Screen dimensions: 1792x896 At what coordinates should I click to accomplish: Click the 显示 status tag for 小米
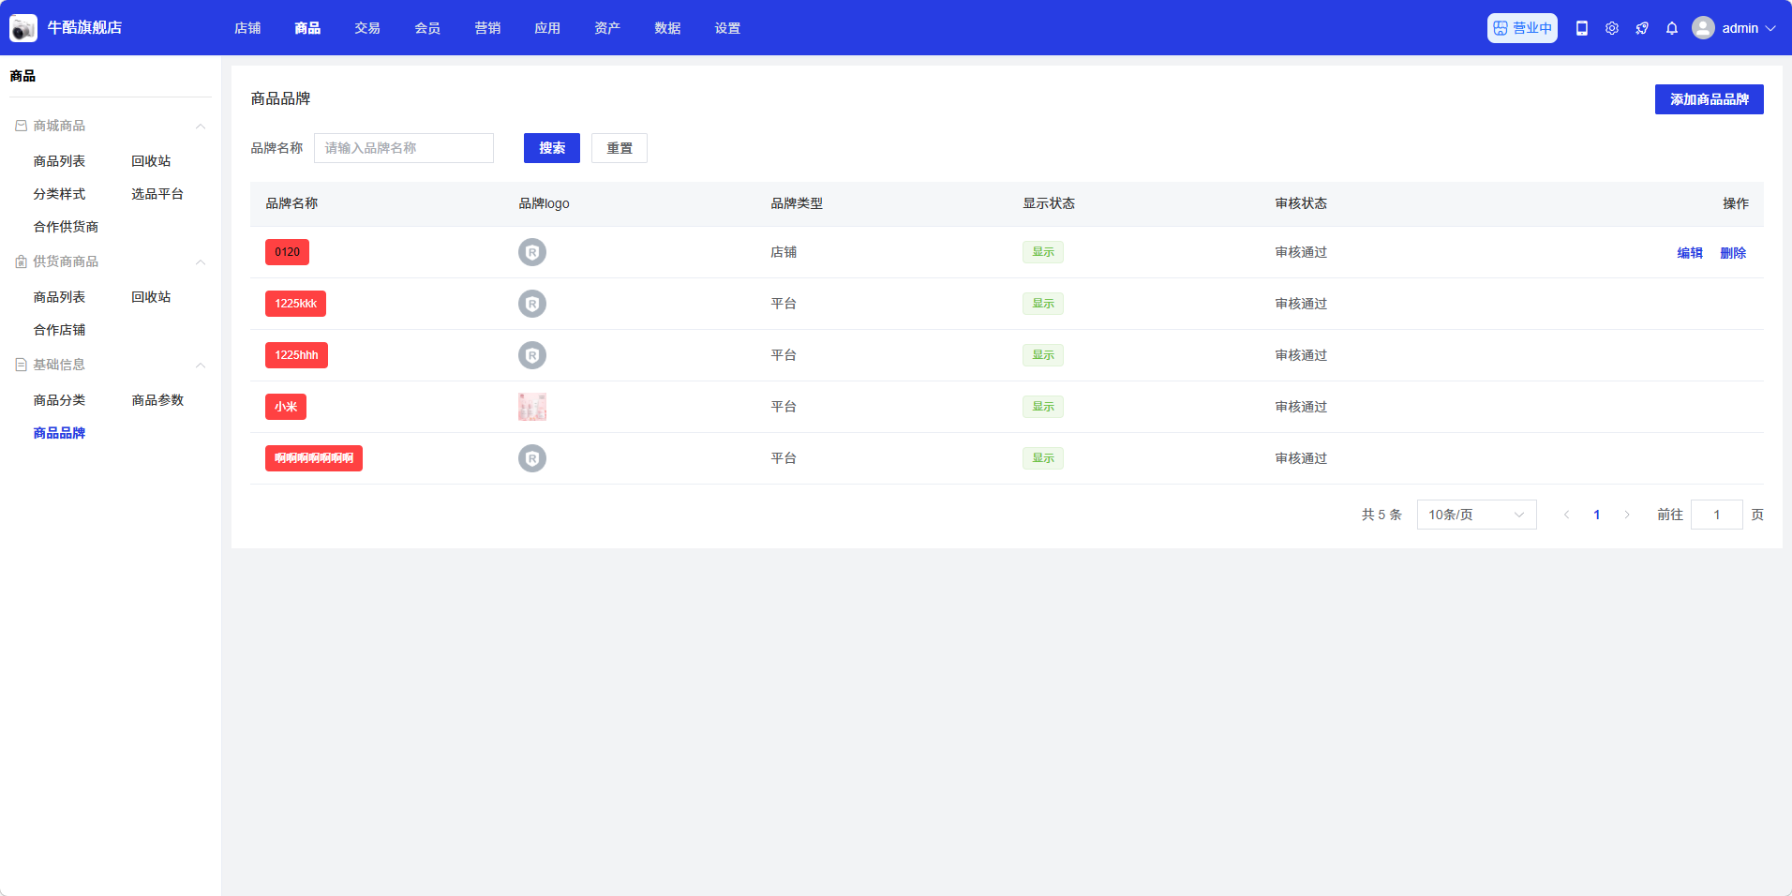pyautogui.click(x=1043, y=407)
